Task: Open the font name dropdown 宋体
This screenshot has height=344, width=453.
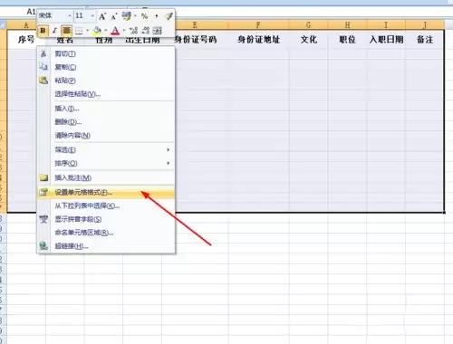Action: click(x=55, y=15)
